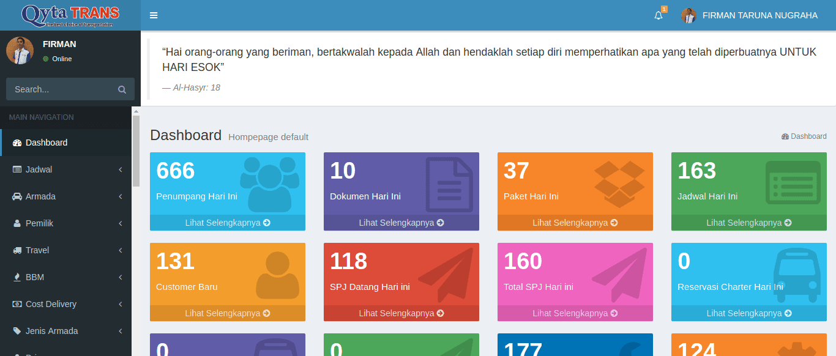The width and height of the screenshot is (836, 356).
Task: Open Lihat Selengkapnya on Total SPJ Hari ini
Action: click(575, 313)
